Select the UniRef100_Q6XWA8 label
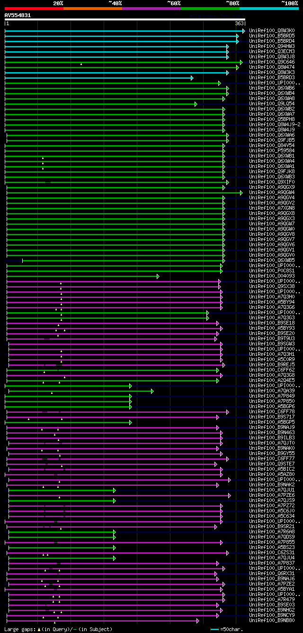303x633 pixels. point(272,98)
